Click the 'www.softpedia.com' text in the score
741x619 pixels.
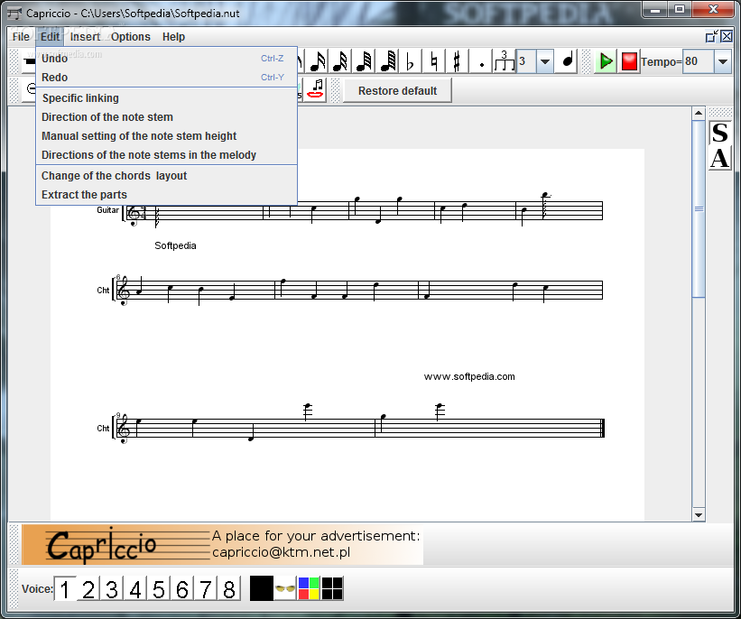point(469,376)
